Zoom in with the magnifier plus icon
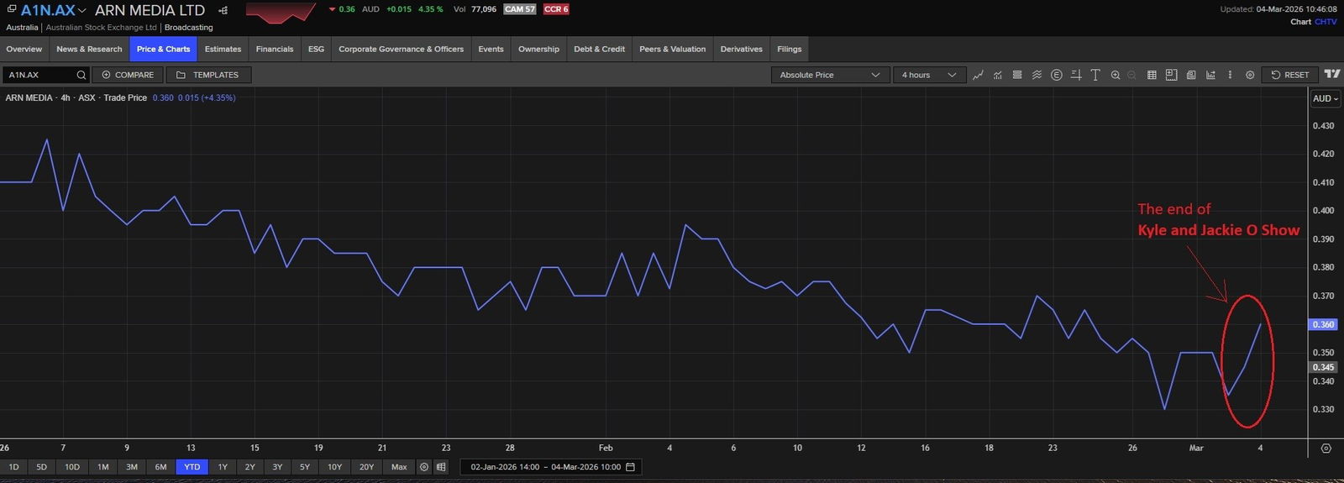Screen dimensions: 1344x483 1116,75
